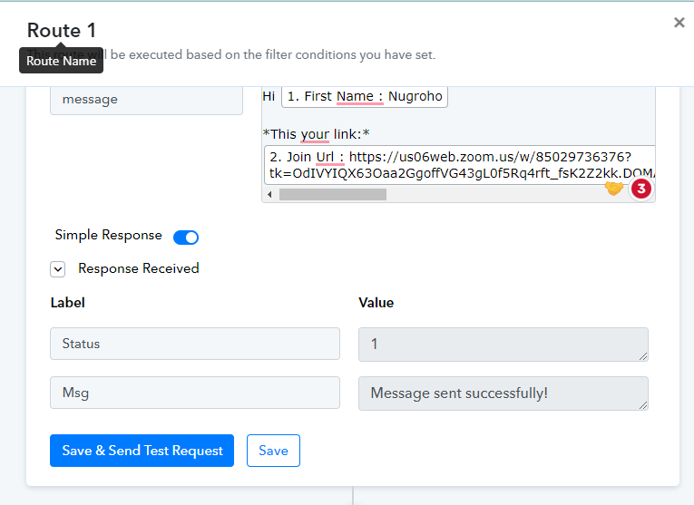Click the Route 1 title to rename
Image resolution: width=694 pixels, height=505 pixels.
(62, 31)
